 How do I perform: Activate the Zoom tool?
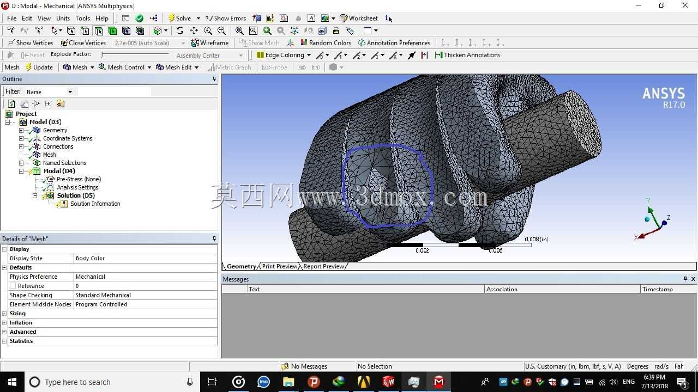[208, 30]
